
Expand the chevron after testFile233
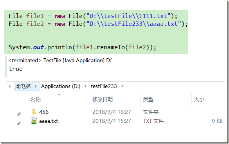tap(122, 86)
